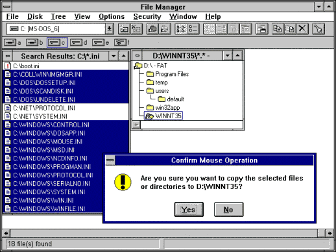This screenshot has height=252, width=336.
Task: Open File Manager's system control menu box
Action: (7, 6)
